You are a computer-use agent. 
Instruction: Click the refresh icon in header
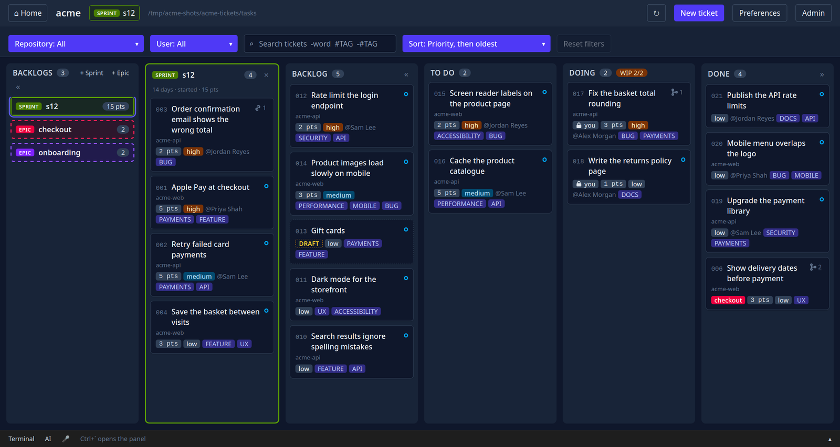tap(656, 13)
